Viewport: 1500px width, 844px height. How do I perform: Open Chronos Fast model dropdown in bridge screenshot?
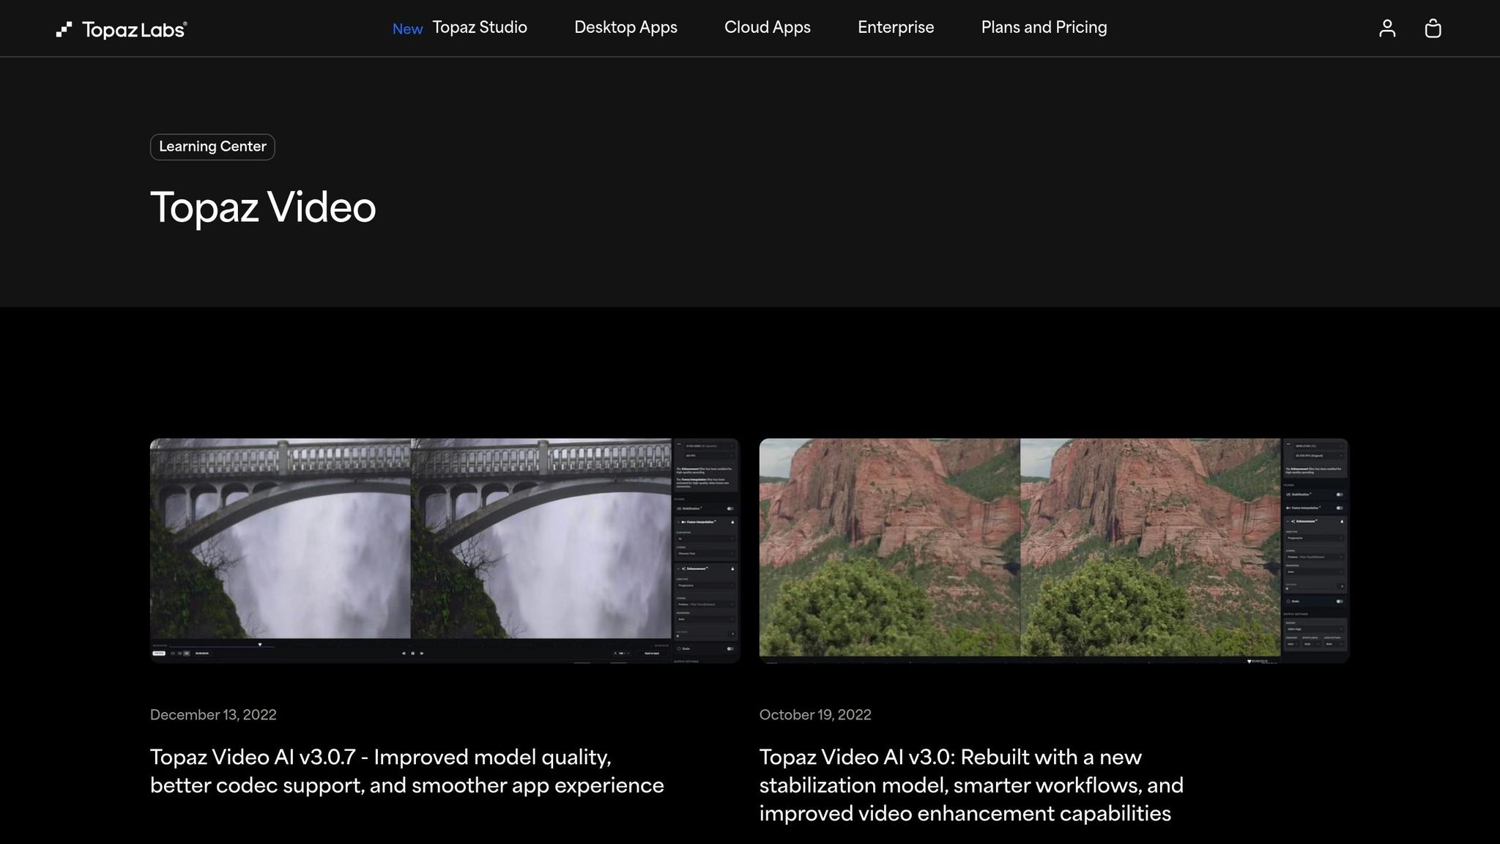tap(705, 553)
